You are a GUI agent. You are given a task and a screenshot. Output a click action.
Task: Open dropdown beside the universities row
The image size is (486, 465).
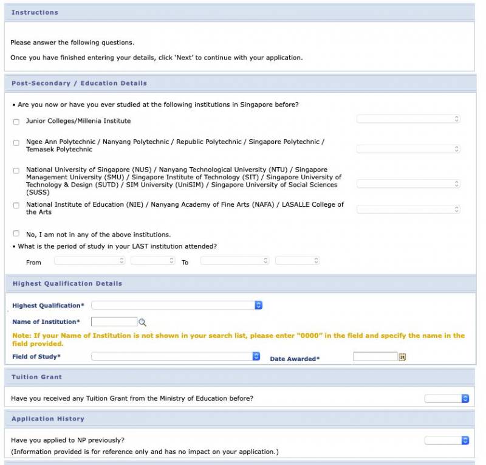click(408, 184)
